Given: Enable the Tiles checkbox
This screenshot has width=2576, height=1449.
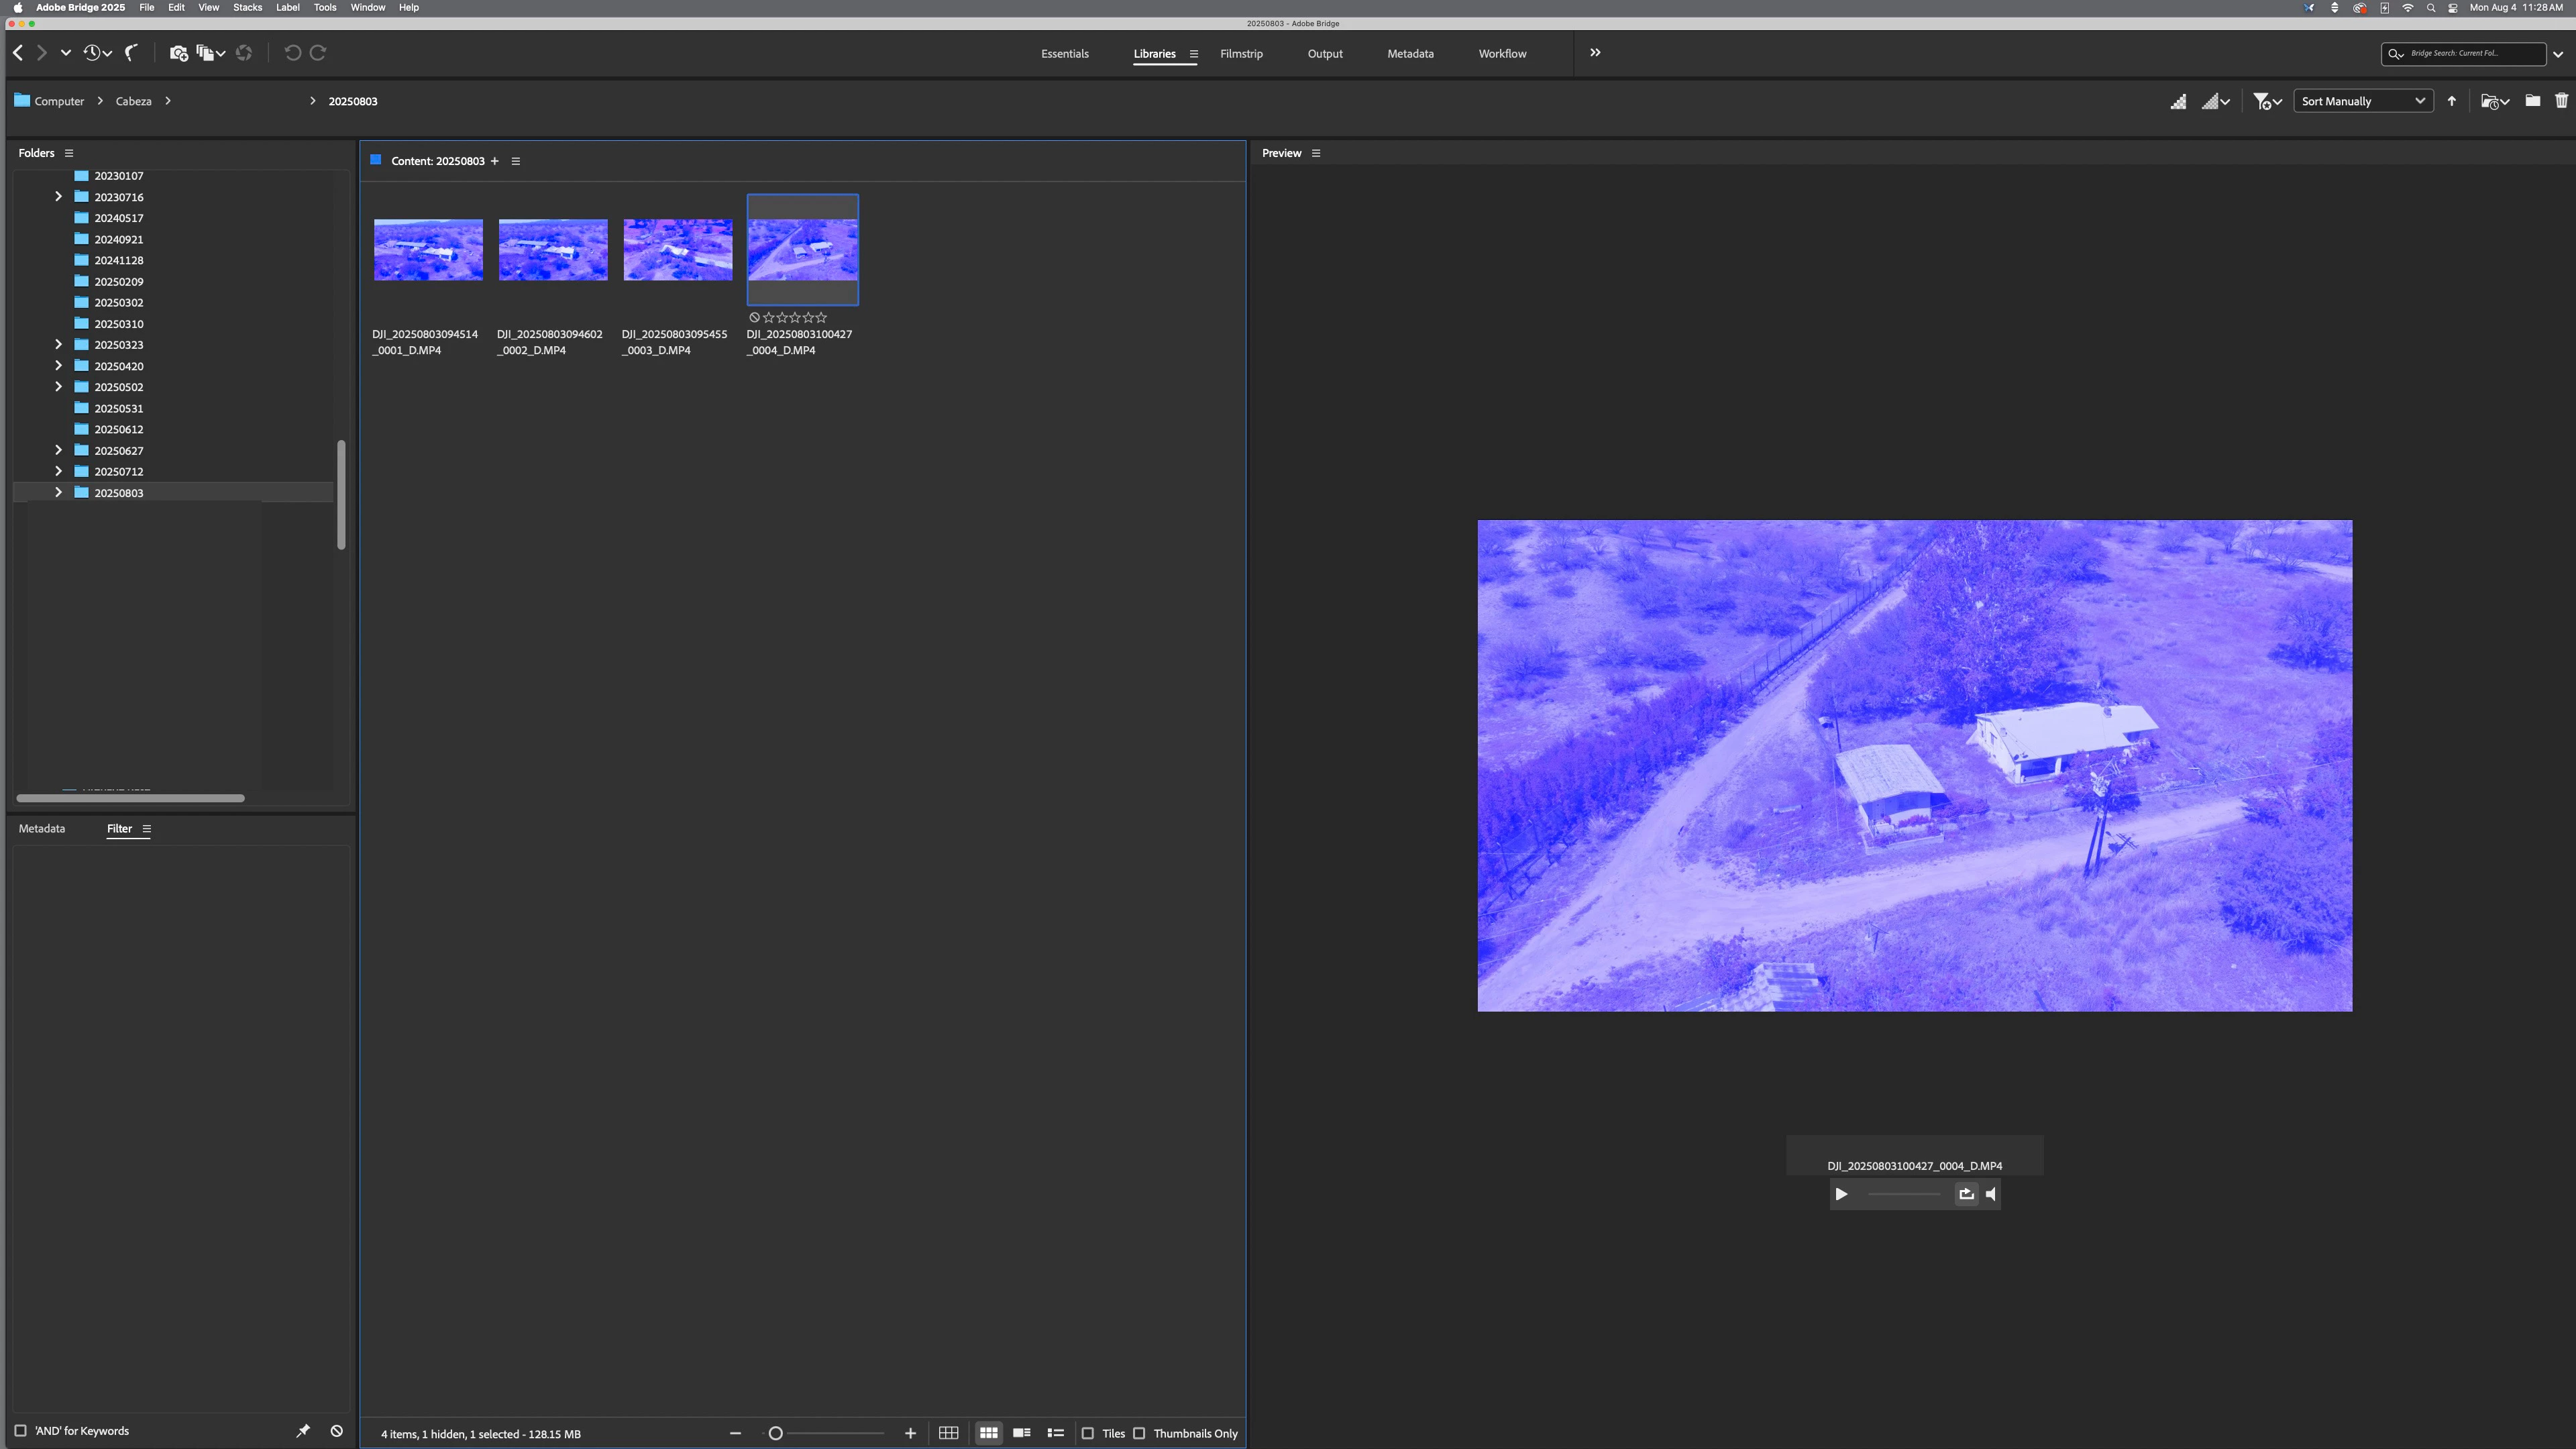Looking at the screenshot, I should click(1088, 1433).
